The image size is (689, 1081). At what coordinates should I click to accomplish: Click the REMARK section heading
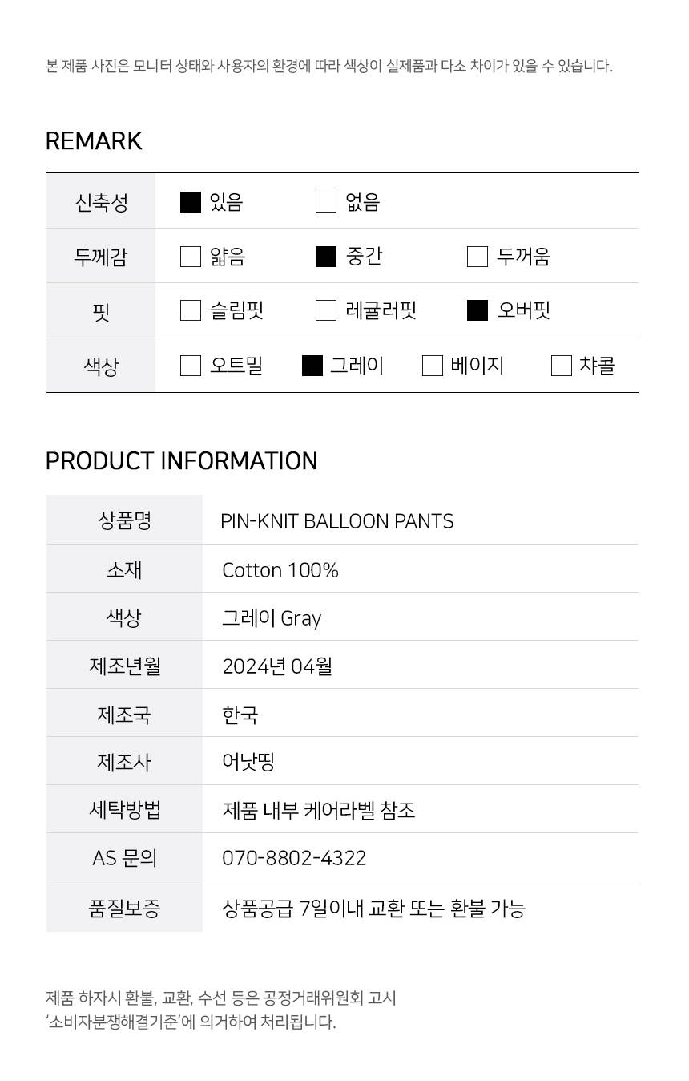[x=94, y=141]
